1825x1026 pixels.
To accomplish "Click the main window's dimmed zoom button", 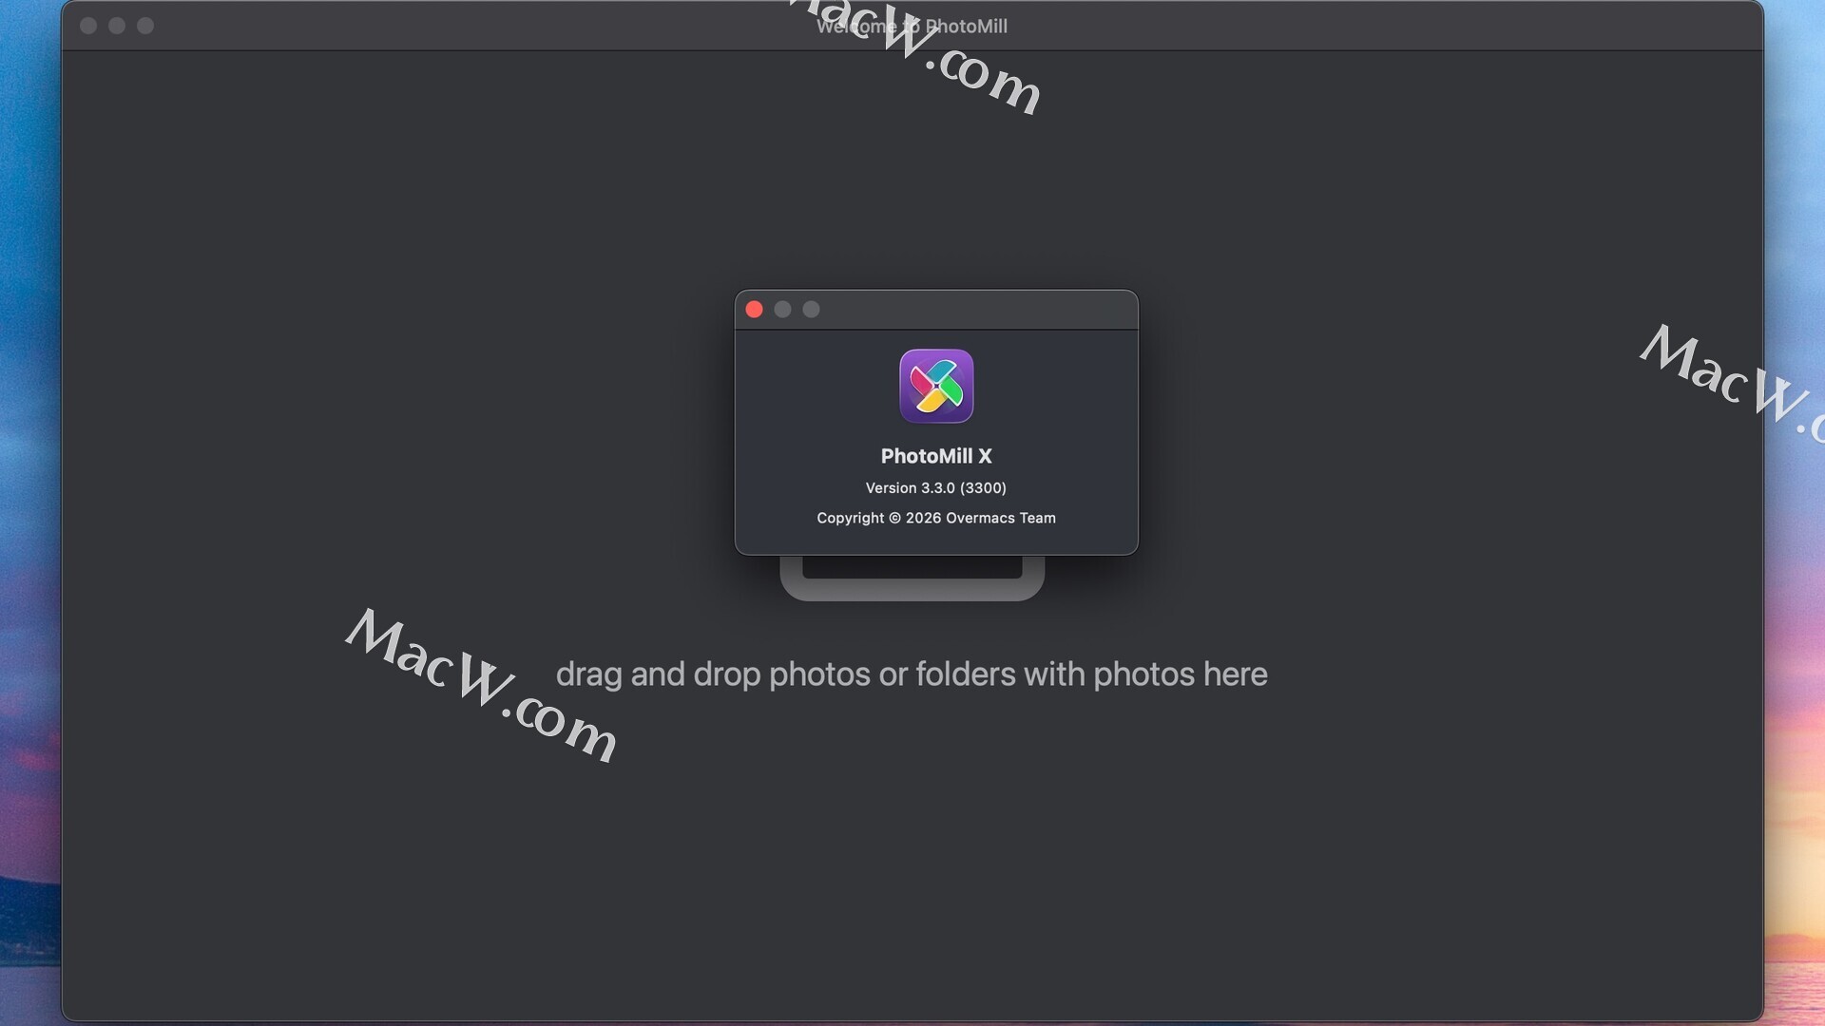I will [145, 26].
